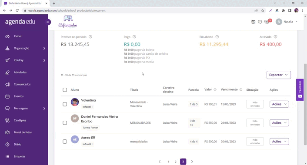
Task: Show the help tooltip next to Atrasado
Action: click(276, 37)
